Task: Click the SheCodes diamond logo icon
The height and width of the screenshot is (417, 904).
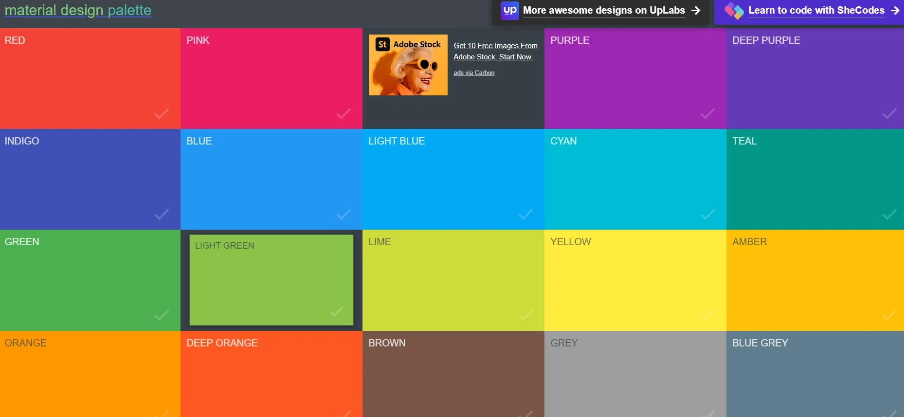Action: point(734,10)
